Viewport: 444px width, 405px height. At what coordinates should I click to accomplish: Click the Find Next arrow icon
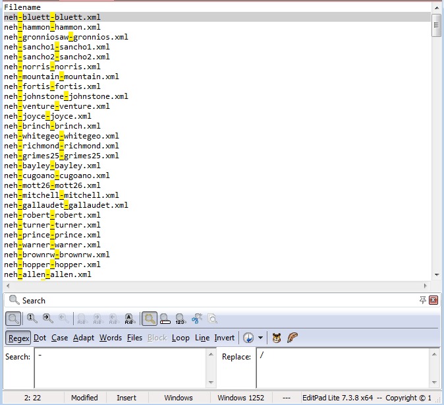coord(48,319)
